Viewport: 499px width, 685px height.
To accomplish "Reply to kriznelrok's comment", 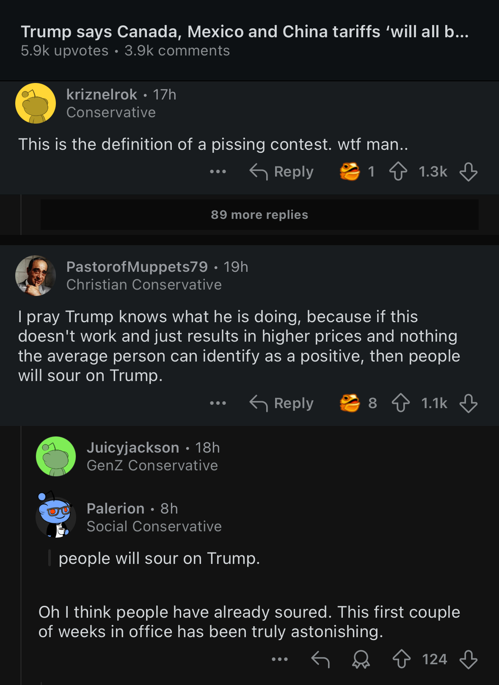I will click(282, 172).
